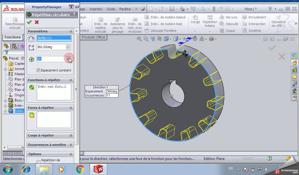Open Répétition circulaire help question mark
The image size is (299, 175).
pyautogui.click(x=74, y=15)
